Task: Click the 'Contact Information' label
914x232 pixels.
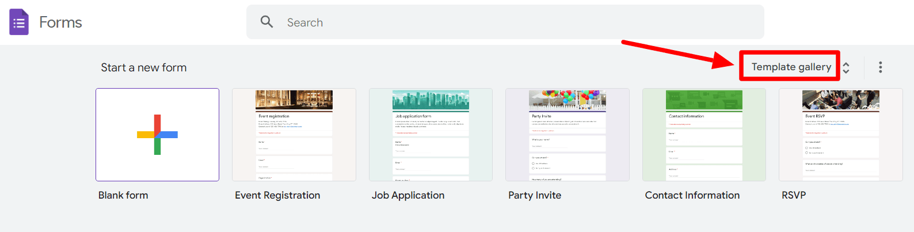Action: pos(692,195)
